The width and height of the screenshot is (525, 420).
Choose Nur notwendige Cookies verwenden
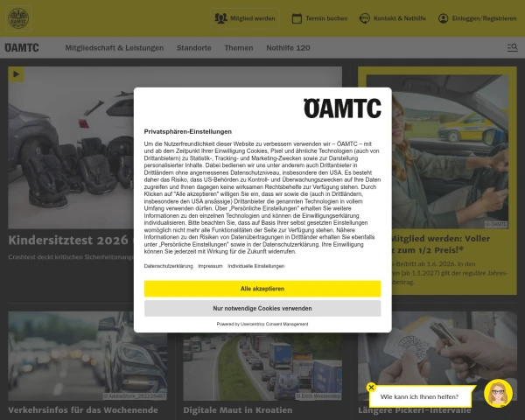262,309
